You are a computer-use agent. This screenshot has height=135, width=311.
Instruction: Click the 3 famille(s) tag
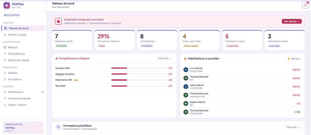147,46
